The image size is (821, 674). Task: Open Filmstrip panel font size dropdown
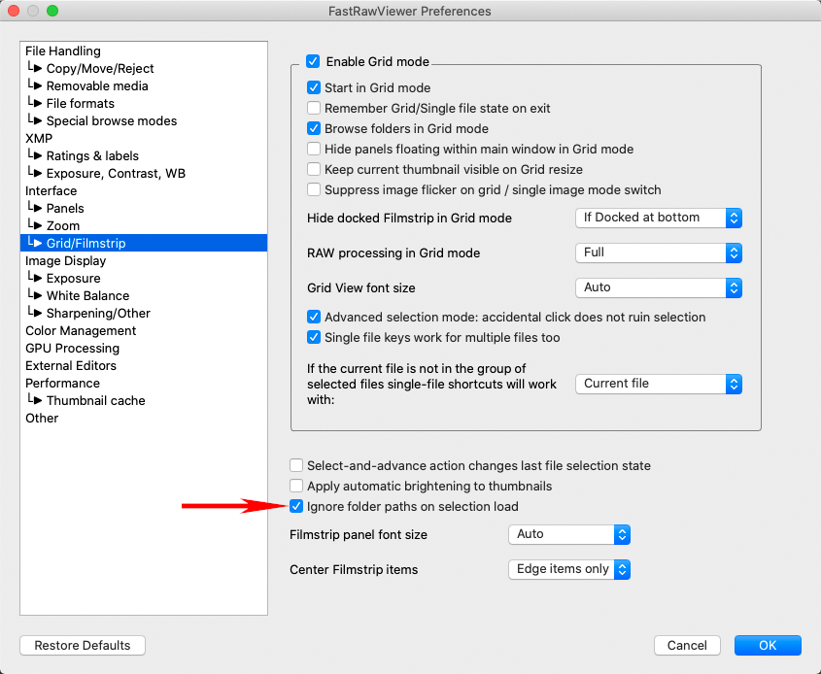coord(569,534)
